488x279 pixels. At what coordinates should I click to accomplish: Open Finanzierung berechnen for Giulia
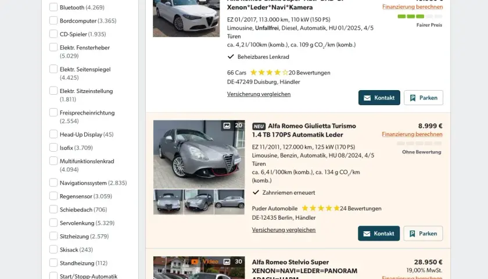click(412, 7)
